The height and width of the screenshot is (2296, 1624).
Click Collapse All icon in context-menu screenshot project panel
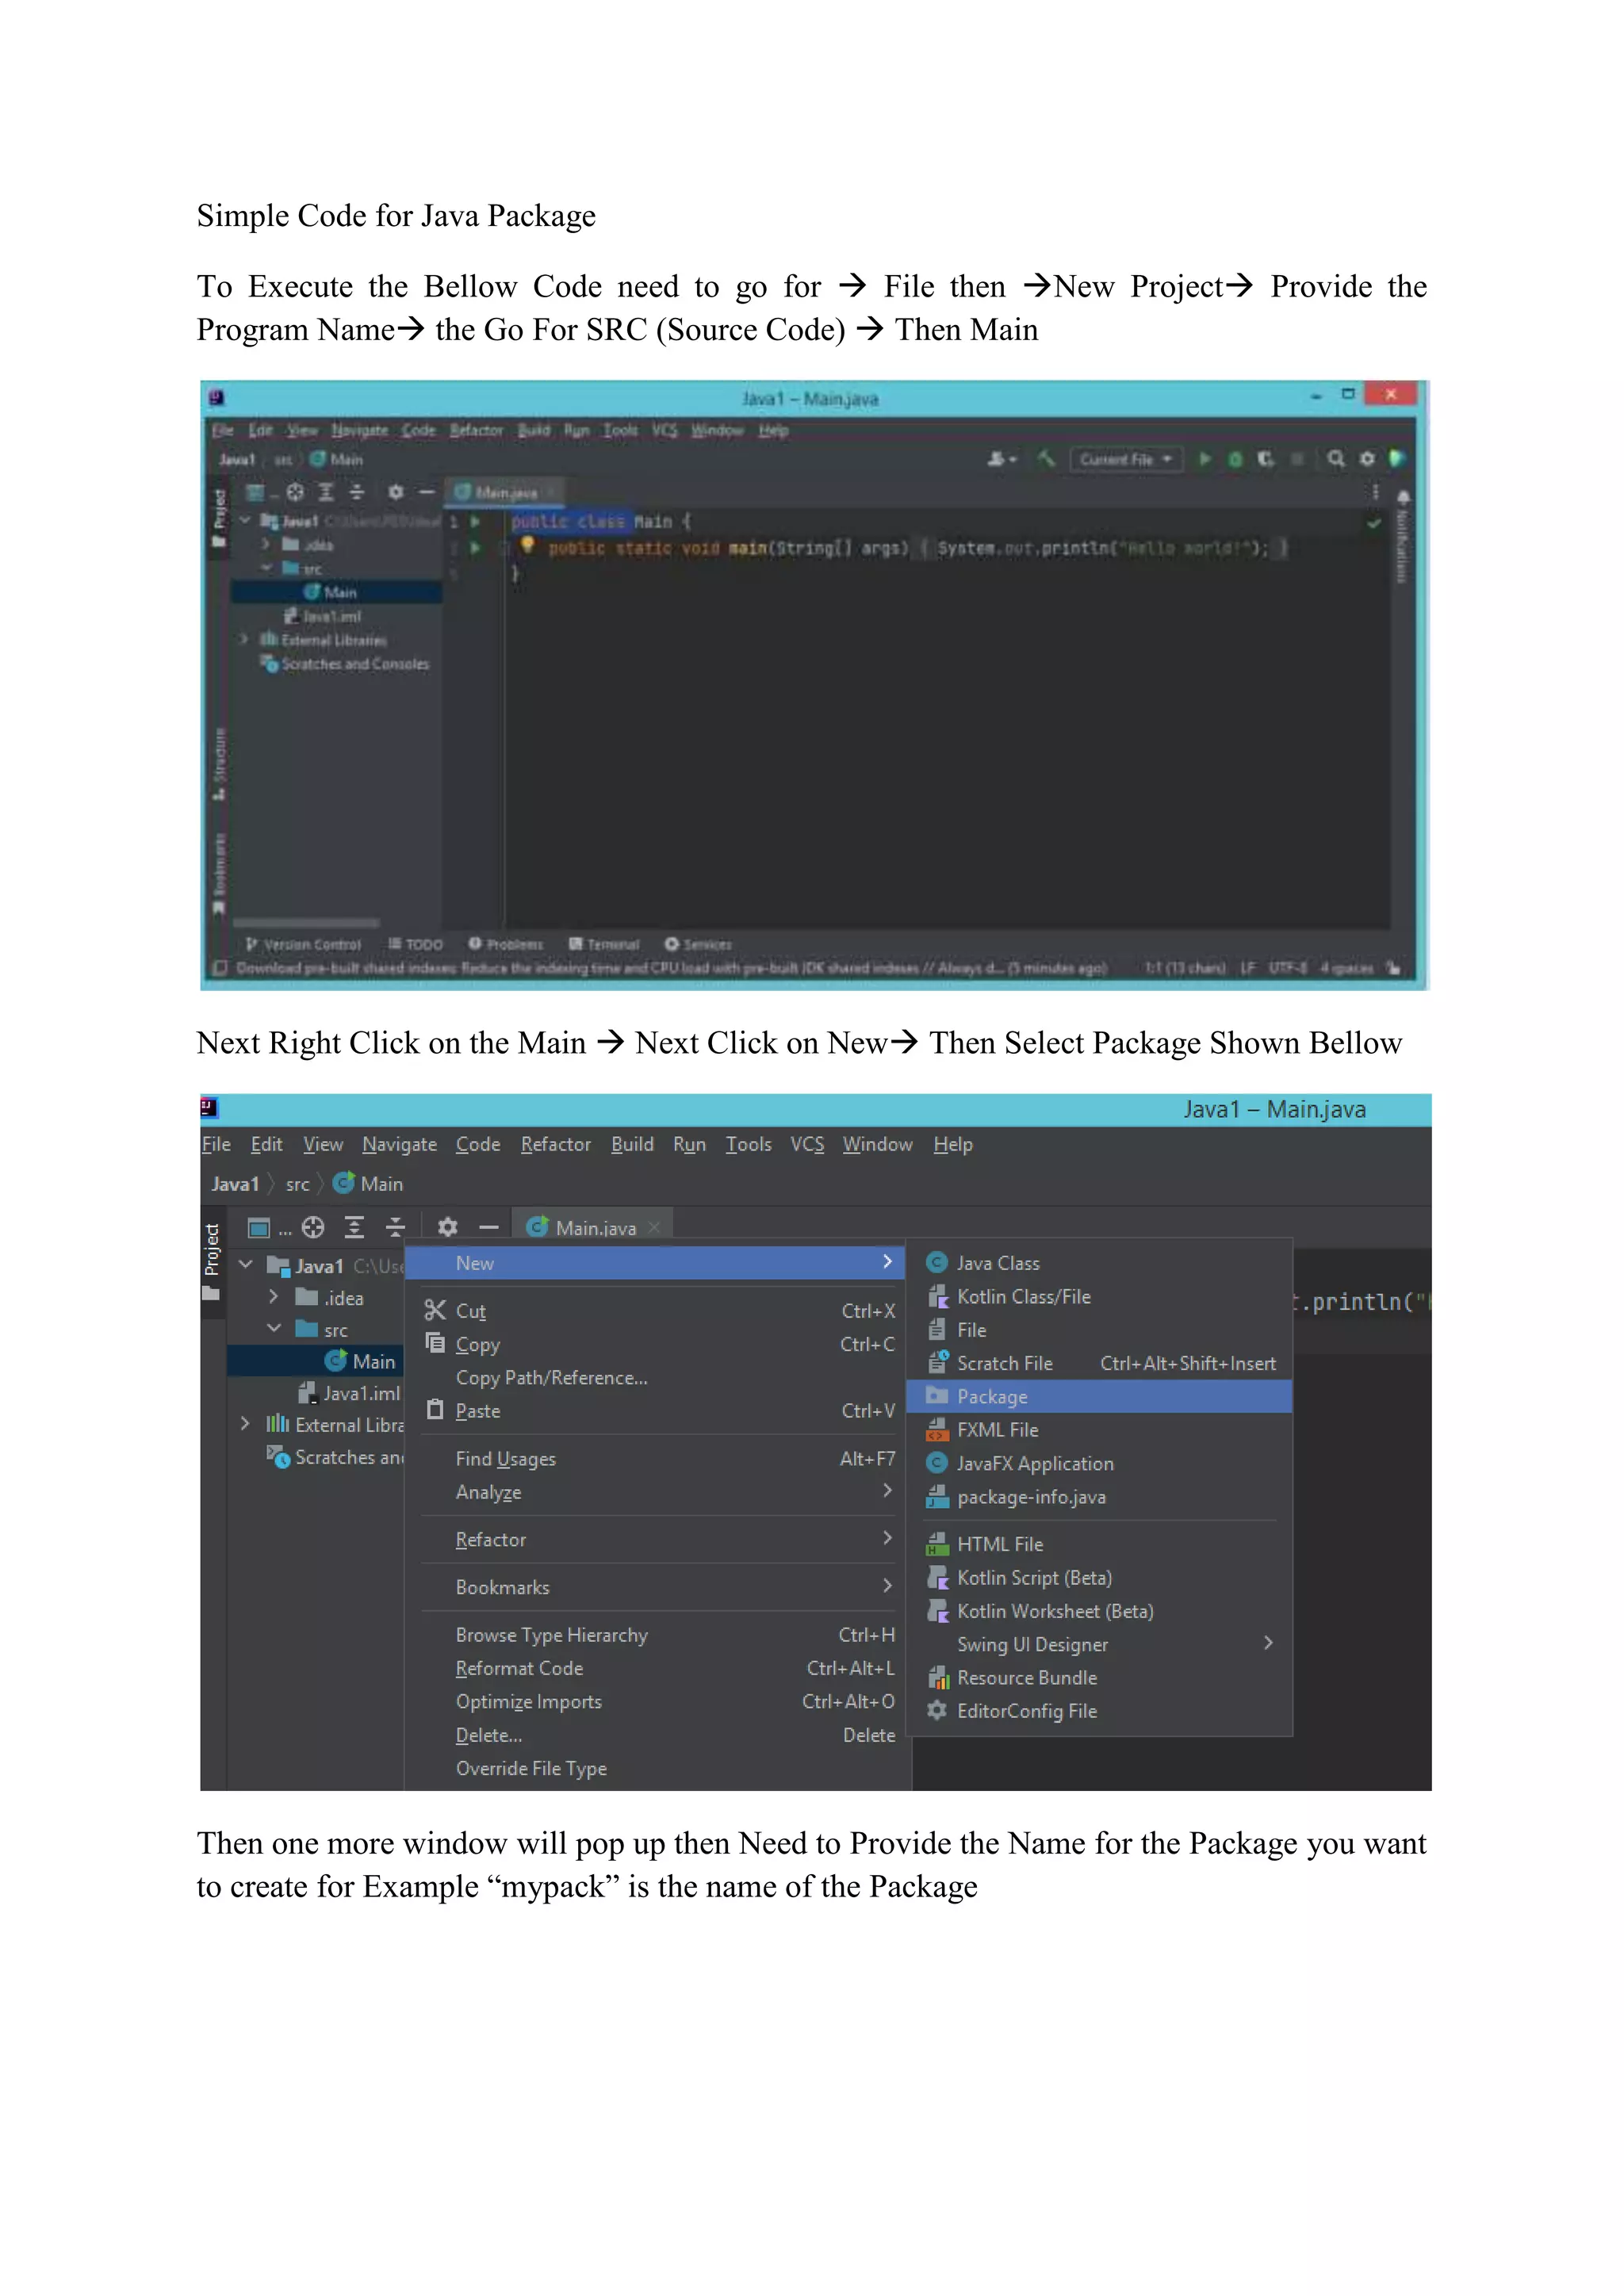point(396,1227)
